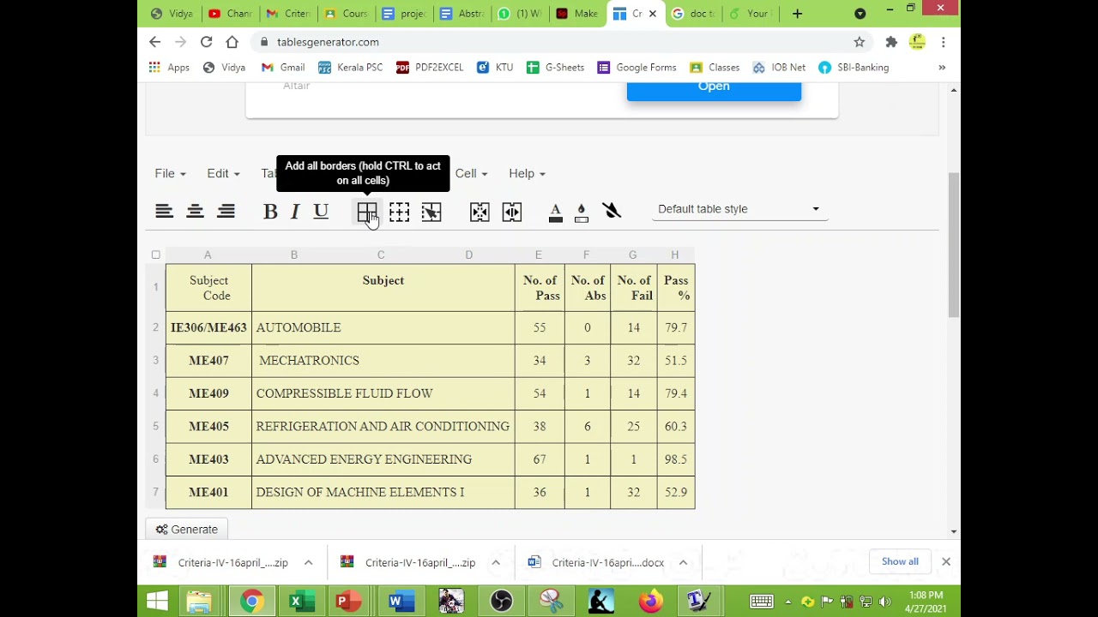Image resolution: width=1098 pixels, height=617 pixels.
Task: Open the border editor icon
Action: [431, 212]
